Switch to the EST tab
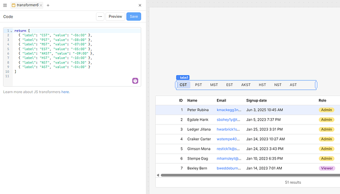This screenshot has width=340, height=194. coord(230,85)
